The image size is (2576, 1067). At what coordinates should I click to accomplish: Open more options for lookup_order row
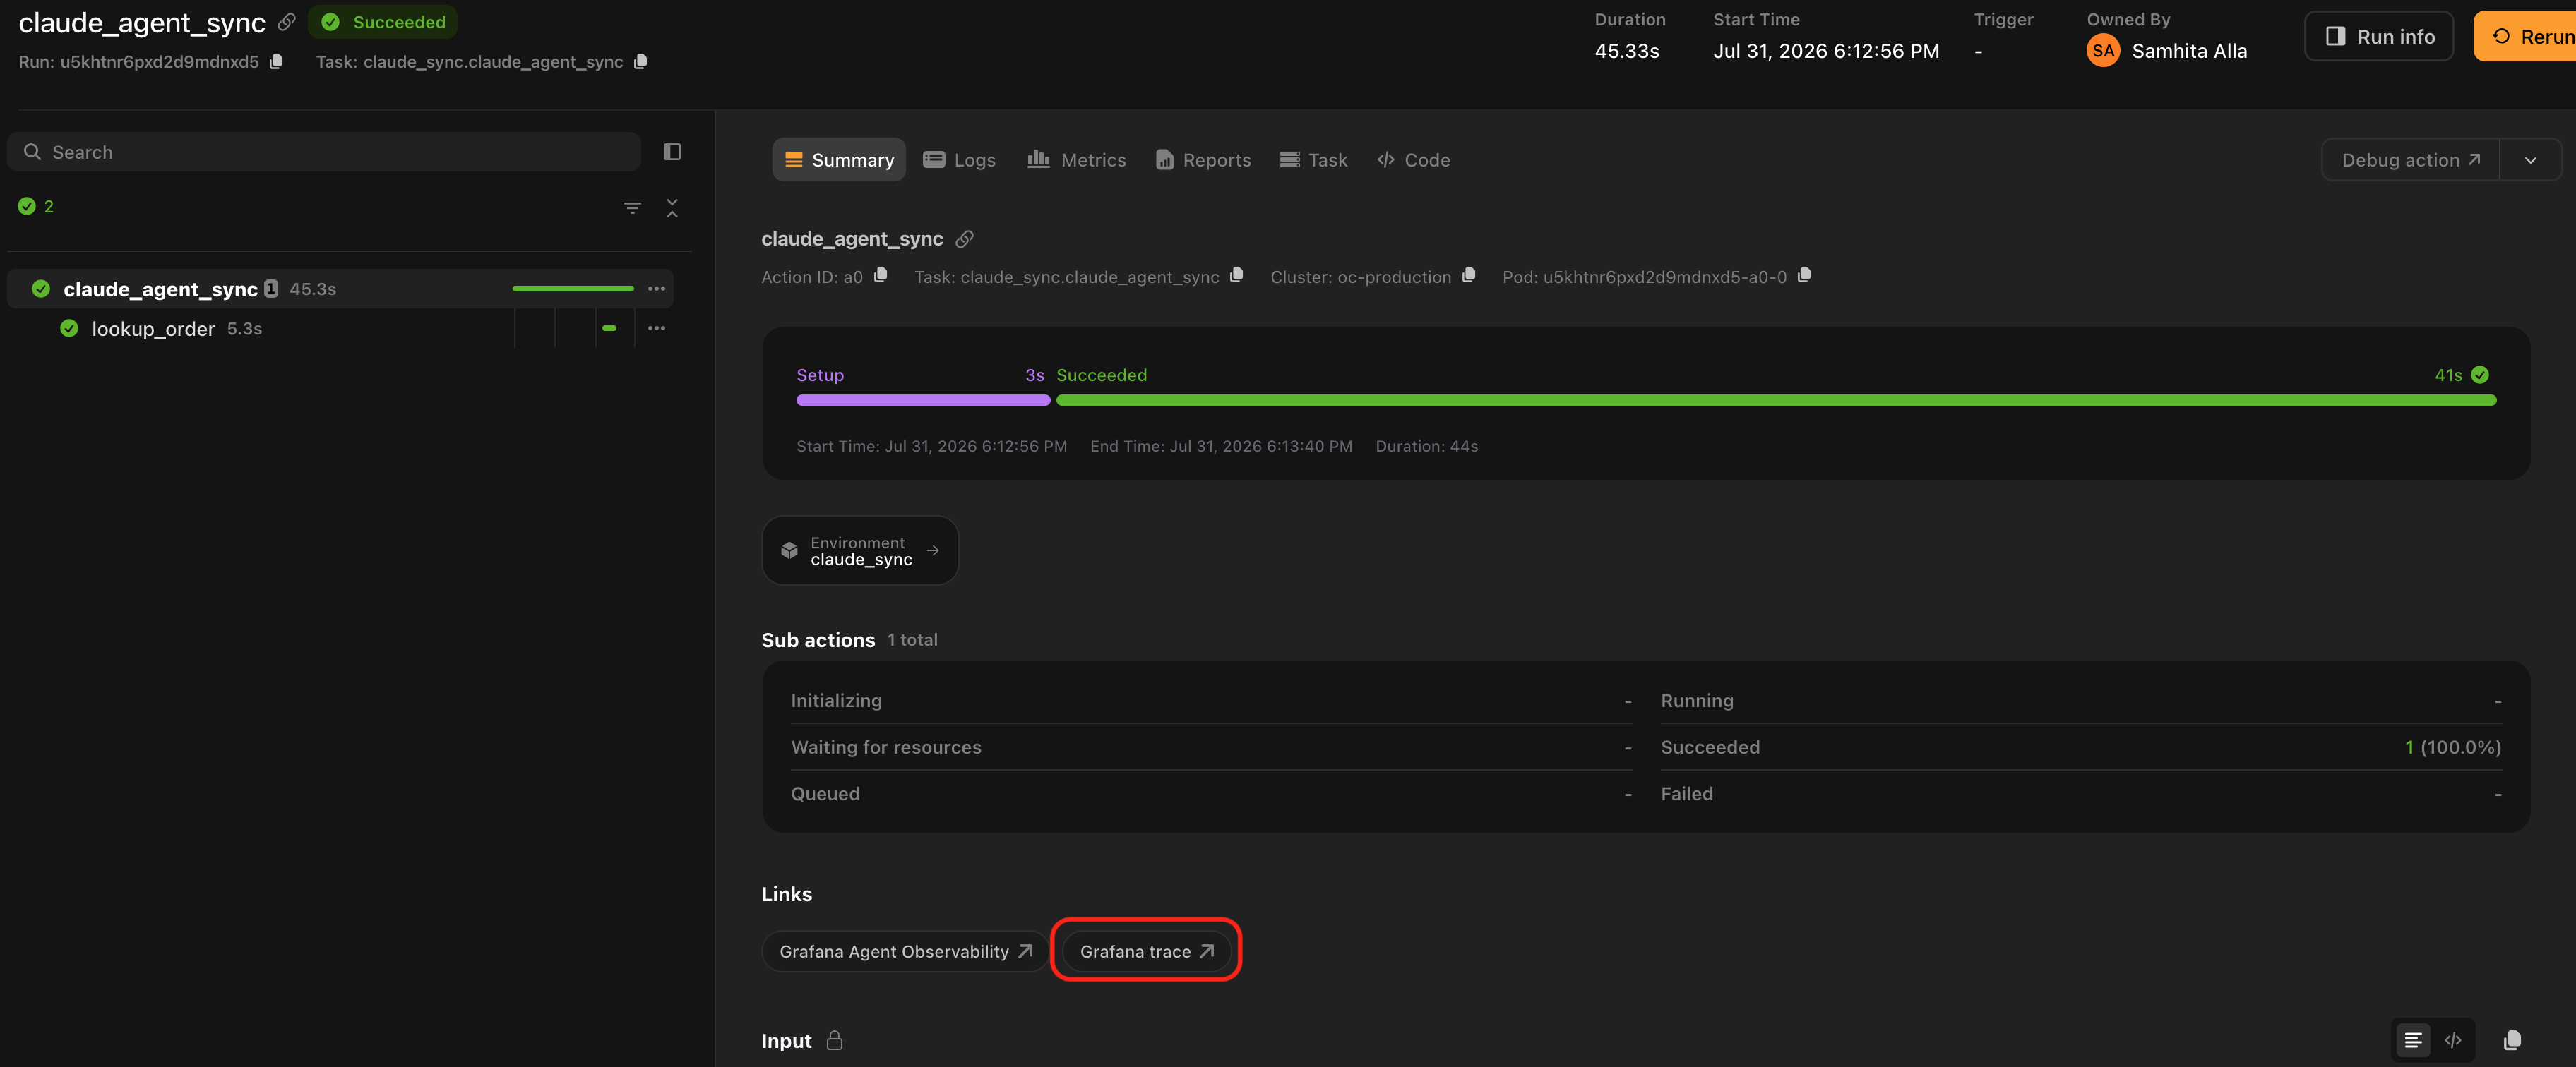point(656,329)
